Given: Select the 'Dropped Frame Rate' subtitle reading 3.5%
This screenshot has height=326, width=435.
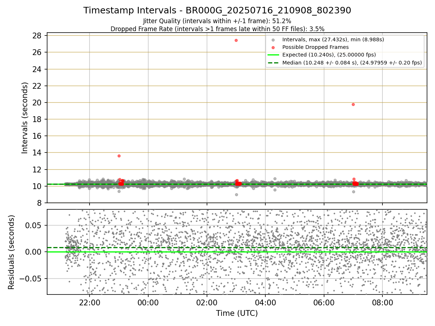Looking at the screenshot, I should pyautogui.click(x=217, y=29).
